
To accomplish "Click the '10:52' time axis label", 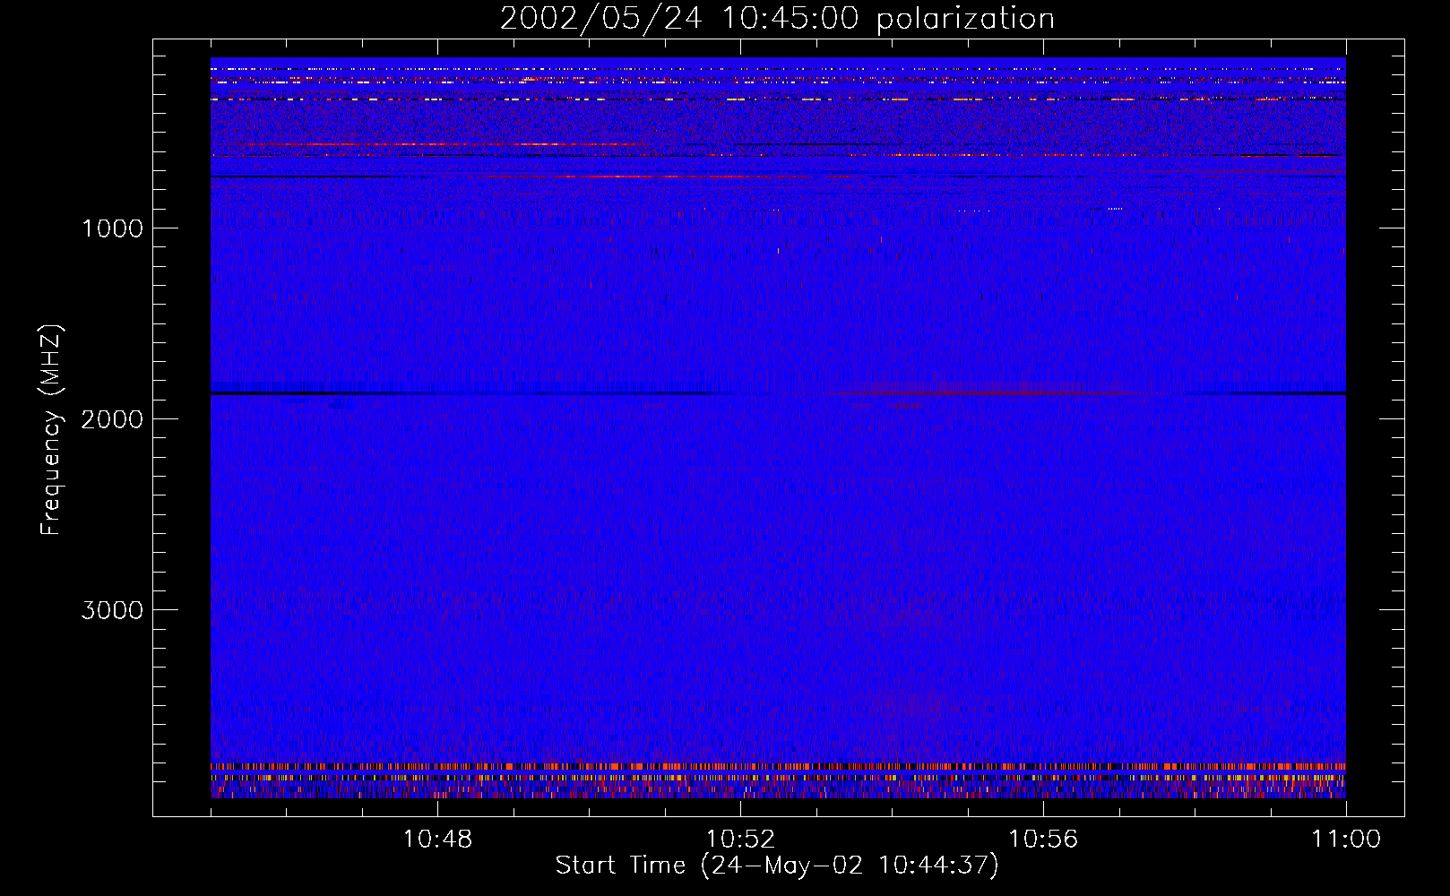I will [740, 840].
